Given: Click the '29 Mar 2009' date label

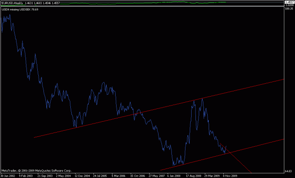Looking at the screenshot, I should [212, 176].
